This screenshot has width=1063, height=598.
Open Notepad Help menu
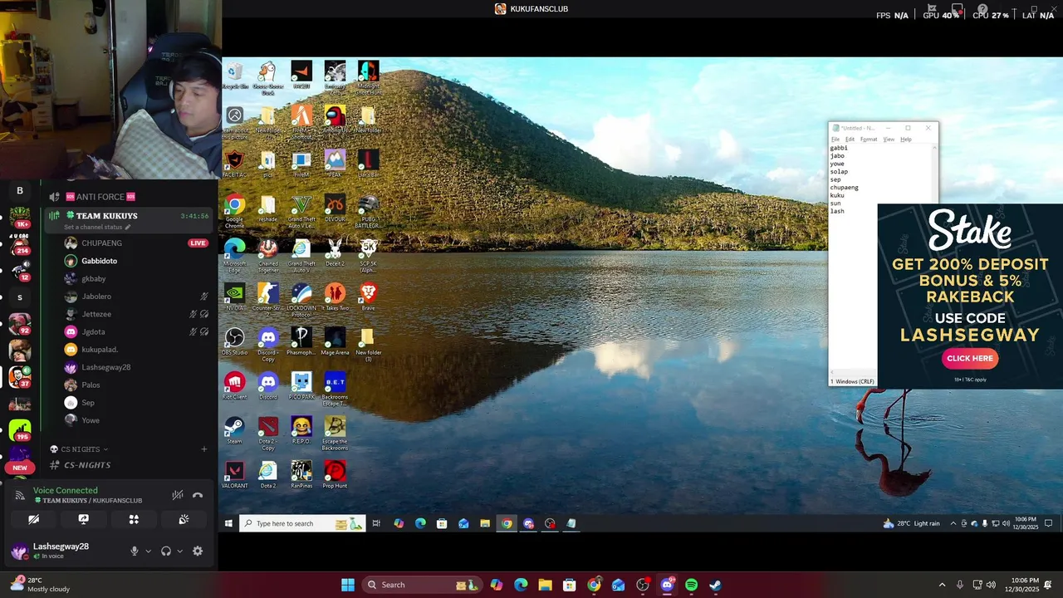pos(906,140)
